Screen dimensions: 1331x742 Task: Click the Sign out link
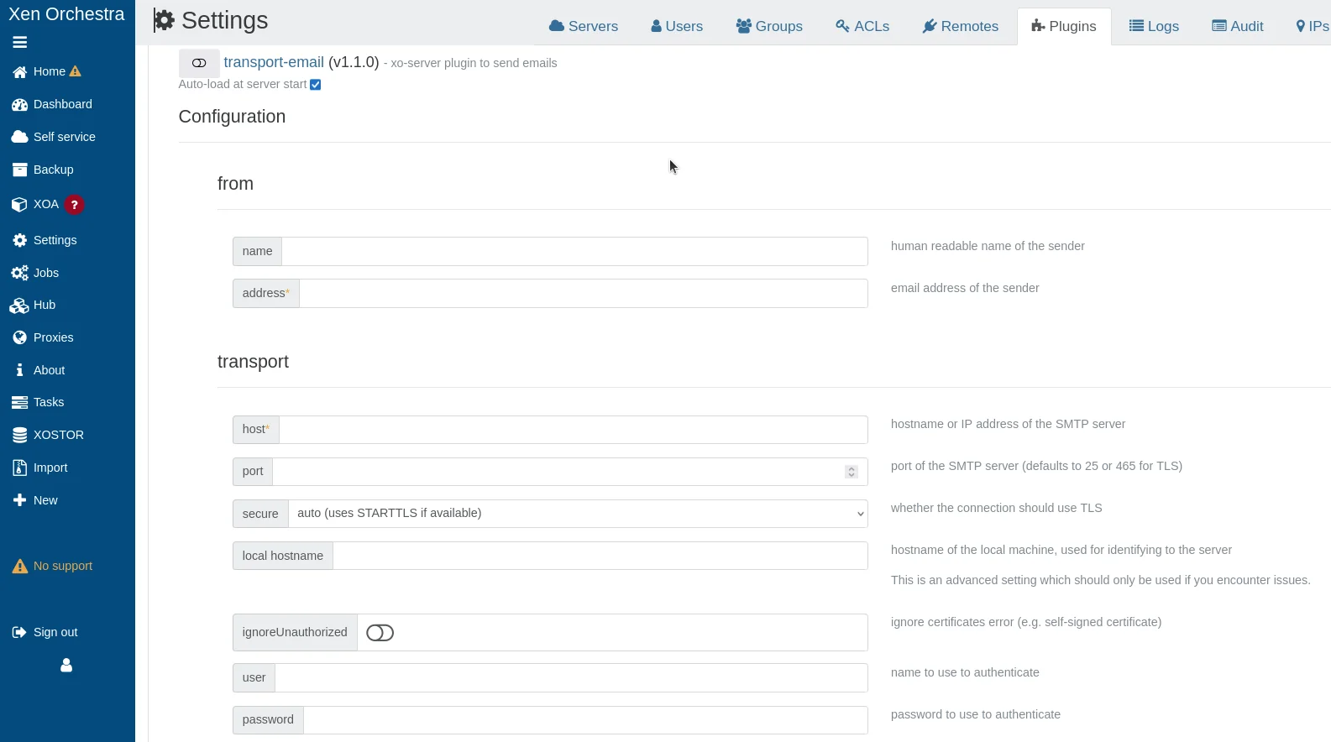pyautogui.click(x=55, y=633)
